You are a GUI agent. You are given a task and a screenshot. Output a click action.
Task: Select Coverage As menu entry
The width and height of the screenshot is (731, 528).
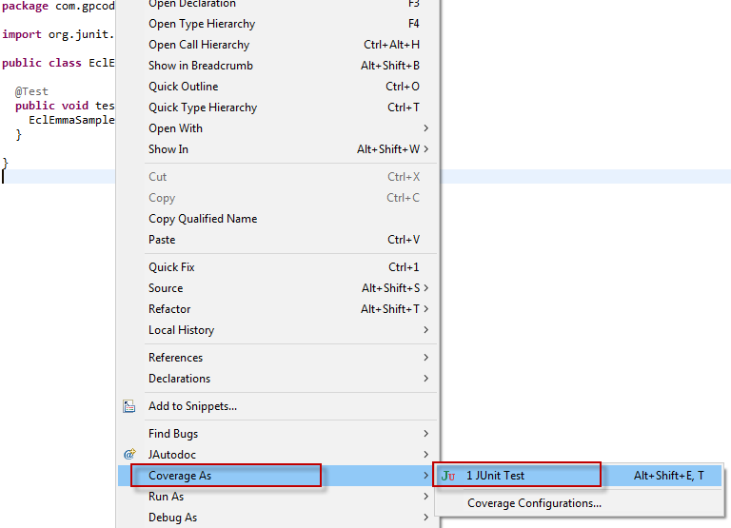(179, 476)
